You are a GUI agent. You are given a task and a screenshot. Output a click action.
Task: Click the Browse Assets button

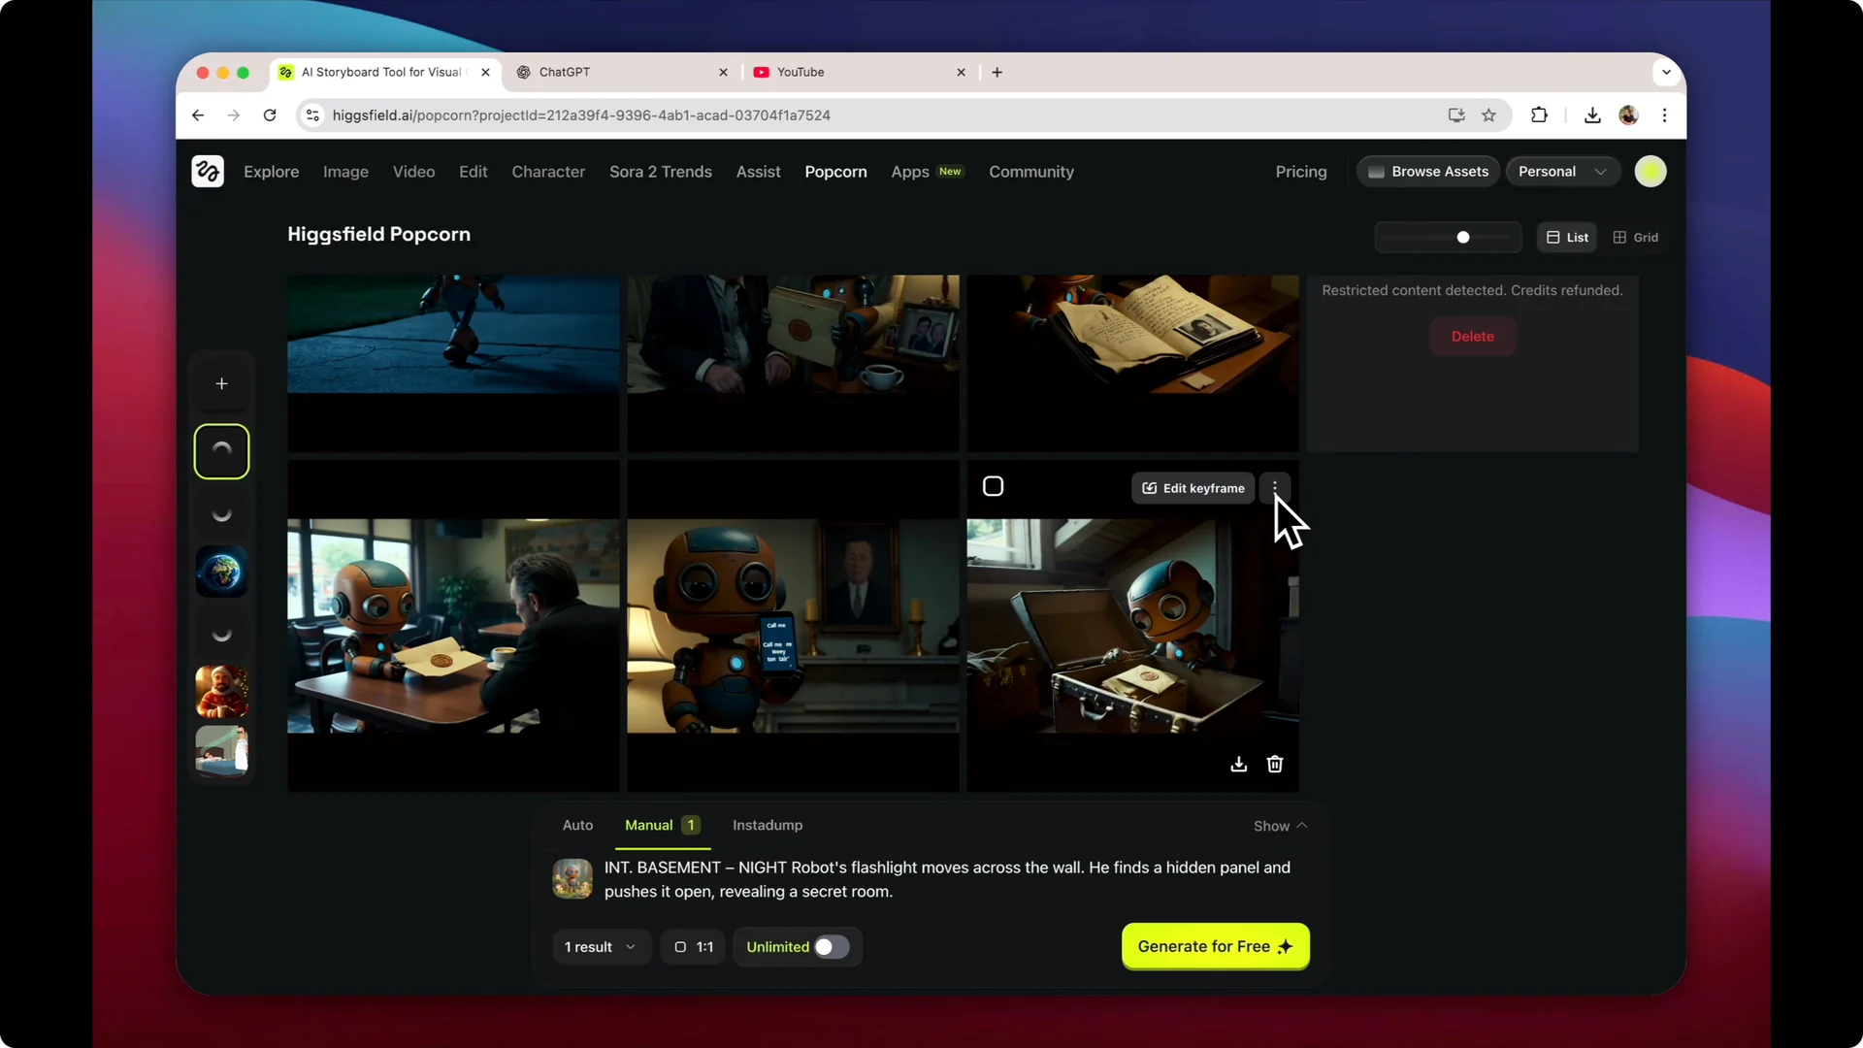(x=1426, y=171)
